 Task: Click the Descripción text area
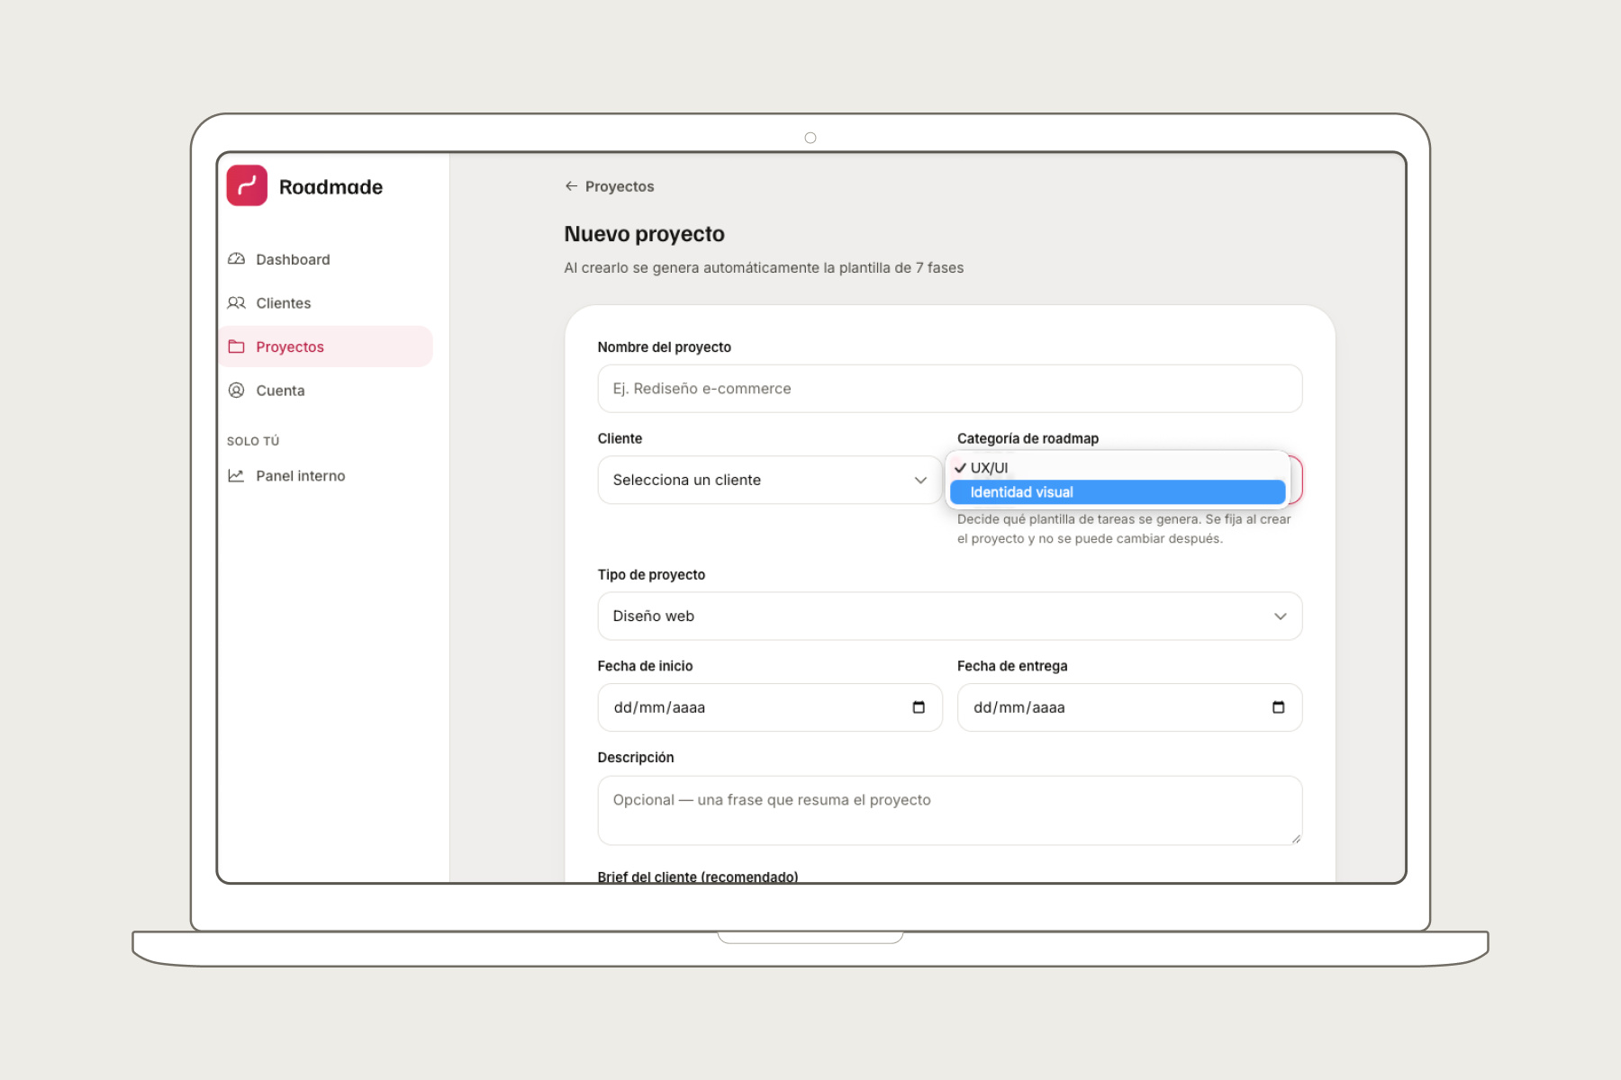point(950,810)
